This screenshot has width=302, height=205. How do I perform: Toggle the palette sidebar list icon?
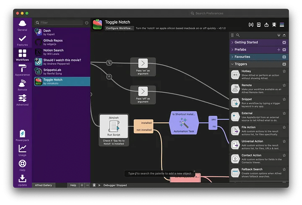282,25
